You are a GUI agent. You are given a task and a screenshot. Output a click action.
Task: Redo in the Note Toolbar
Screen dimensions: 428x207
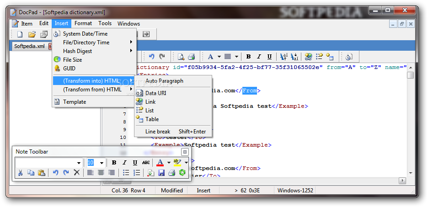[66, 173]
